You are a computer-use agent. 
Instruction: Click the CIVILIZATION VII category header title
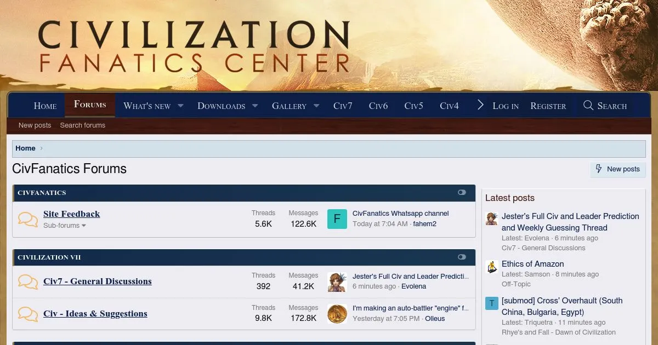pyautogui.click(x=49, y=257)
